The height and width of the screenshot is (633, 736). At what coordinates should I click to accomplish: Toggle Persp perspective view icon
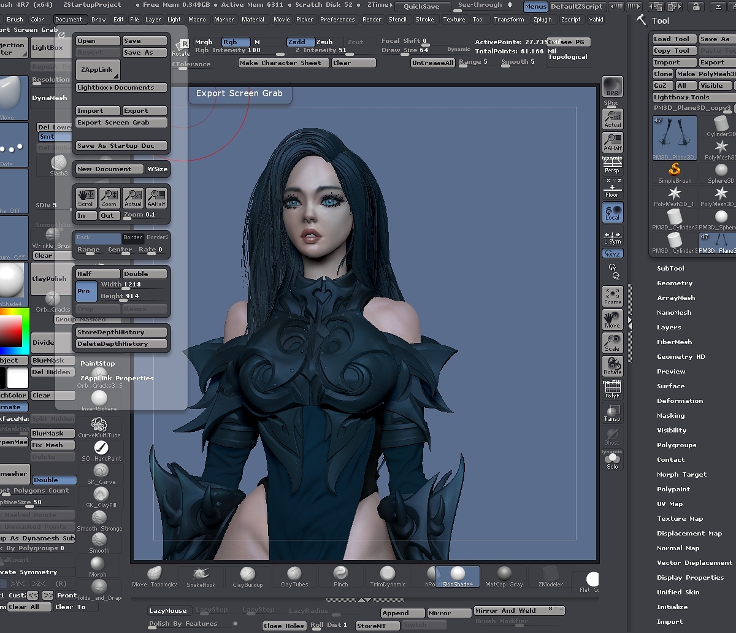click(x=612, y=166)
